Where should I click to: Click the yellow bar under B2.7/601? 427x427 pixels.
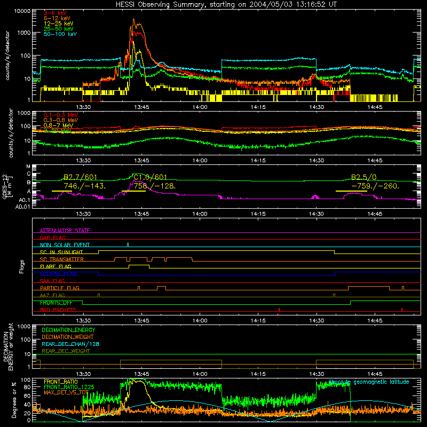[x=62, y=191]
